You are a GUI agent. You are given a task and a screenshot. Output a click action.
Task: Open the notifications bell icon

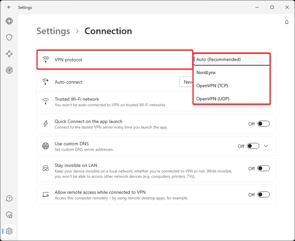click(287, 22)
